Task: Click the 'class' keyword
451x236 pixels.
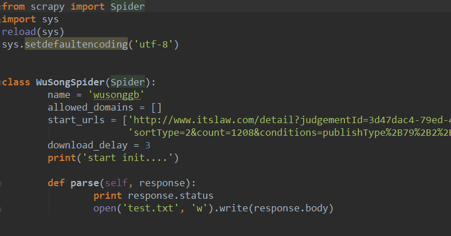Action: pyautogui.click(x=16, y=82)
